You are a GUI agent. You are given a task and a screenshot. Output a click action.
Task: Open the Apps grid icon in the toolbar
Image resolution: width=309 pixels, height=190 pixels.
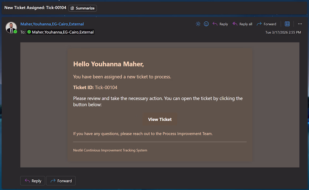[x=287, y=24]
